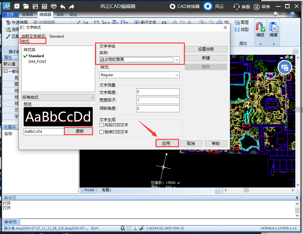Toggle ortho mode icon in status bar

click(135, 228)
